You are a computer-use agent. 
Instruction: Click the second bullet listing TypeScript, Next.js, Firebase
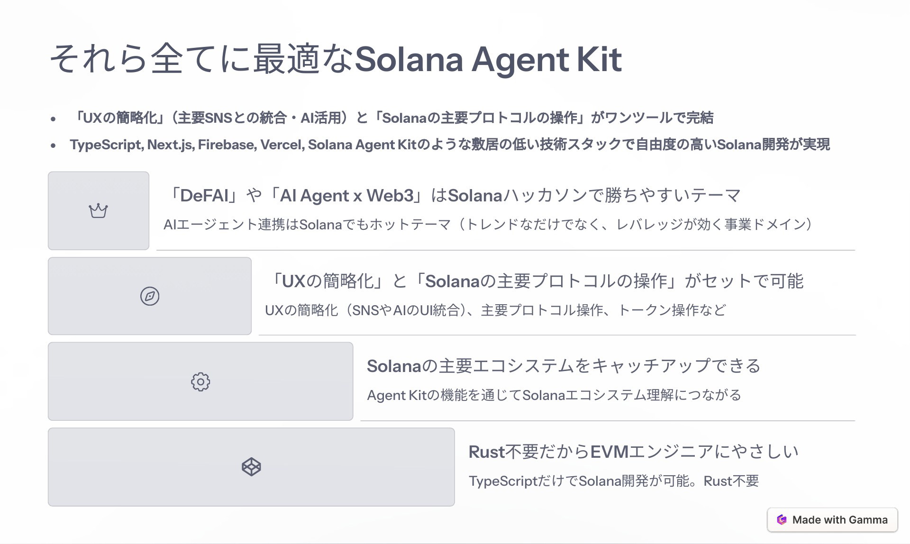pyautogui.click(x=450, y=145)
